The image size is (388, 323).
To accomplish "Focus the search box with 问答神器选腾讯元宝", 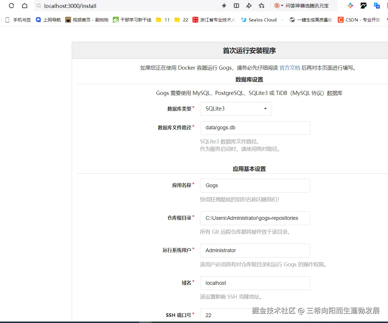I will [x=307, y=6].
